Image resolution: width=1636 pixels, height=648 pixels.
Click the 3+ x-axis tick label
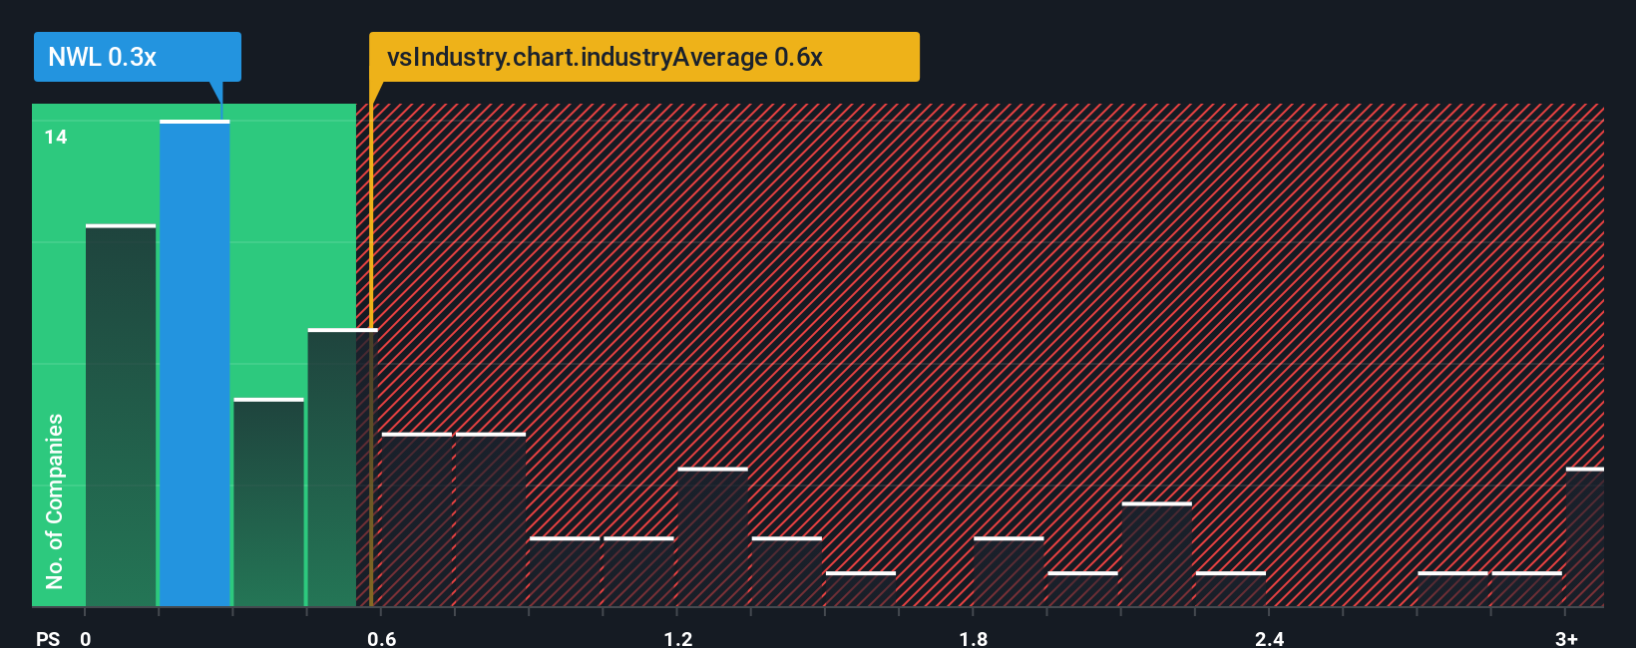pos(1566,638)
